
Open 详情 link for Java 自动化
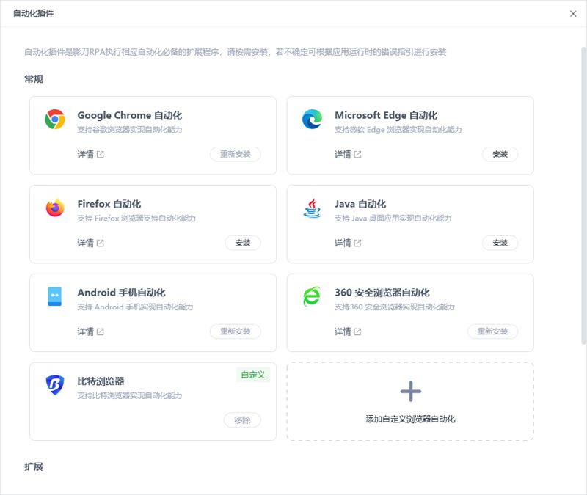347,243
